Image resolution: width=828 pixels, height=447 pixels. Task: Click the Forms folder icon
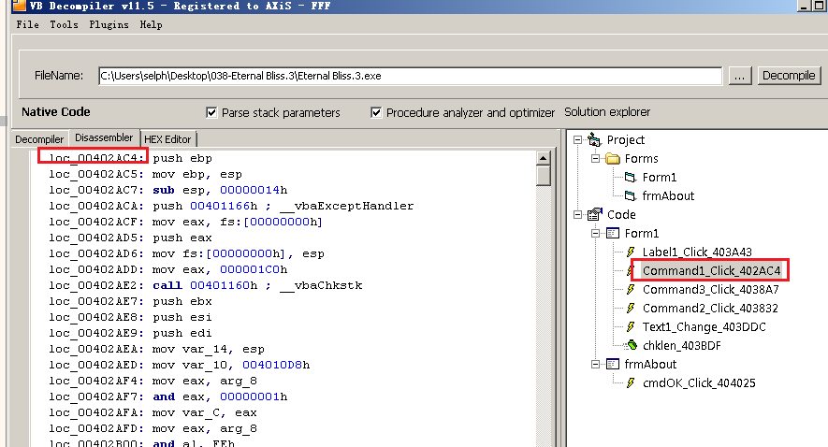(613, 159)
